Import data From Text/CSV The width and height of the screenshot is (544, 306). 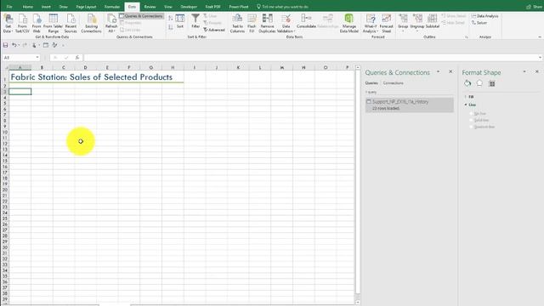(x=22, y=24)
